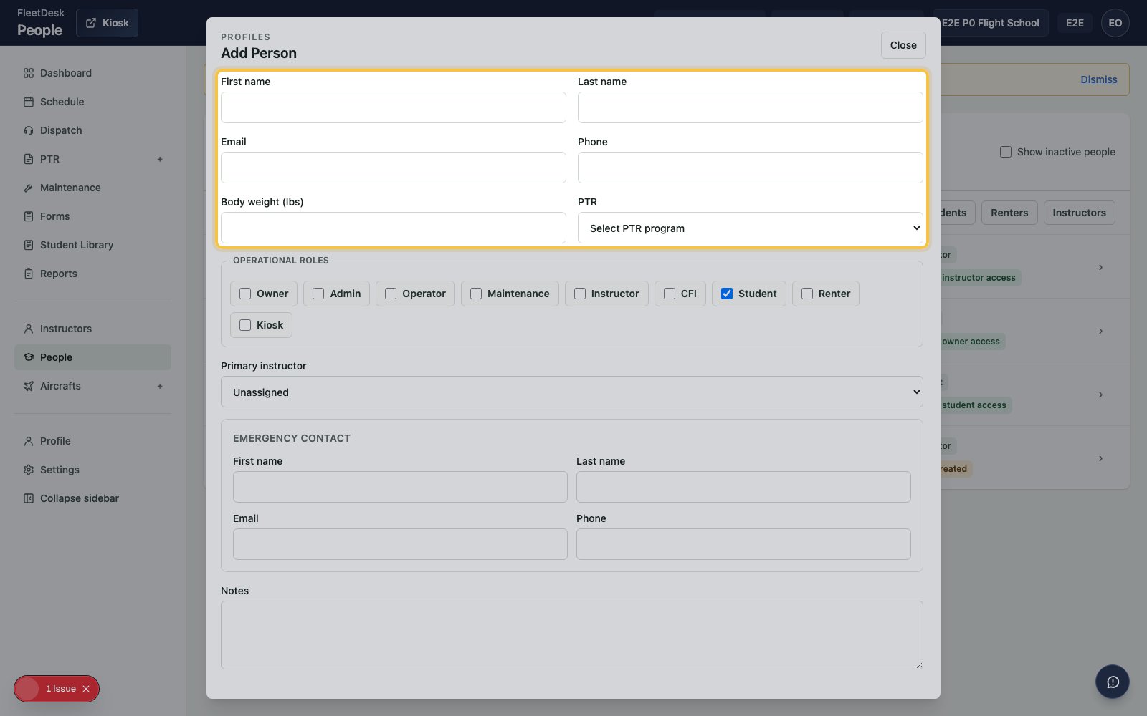Toggle Show inactive people checkbox
The height and width of the screenshot is (716, 1147).
tap(1006, 152)
